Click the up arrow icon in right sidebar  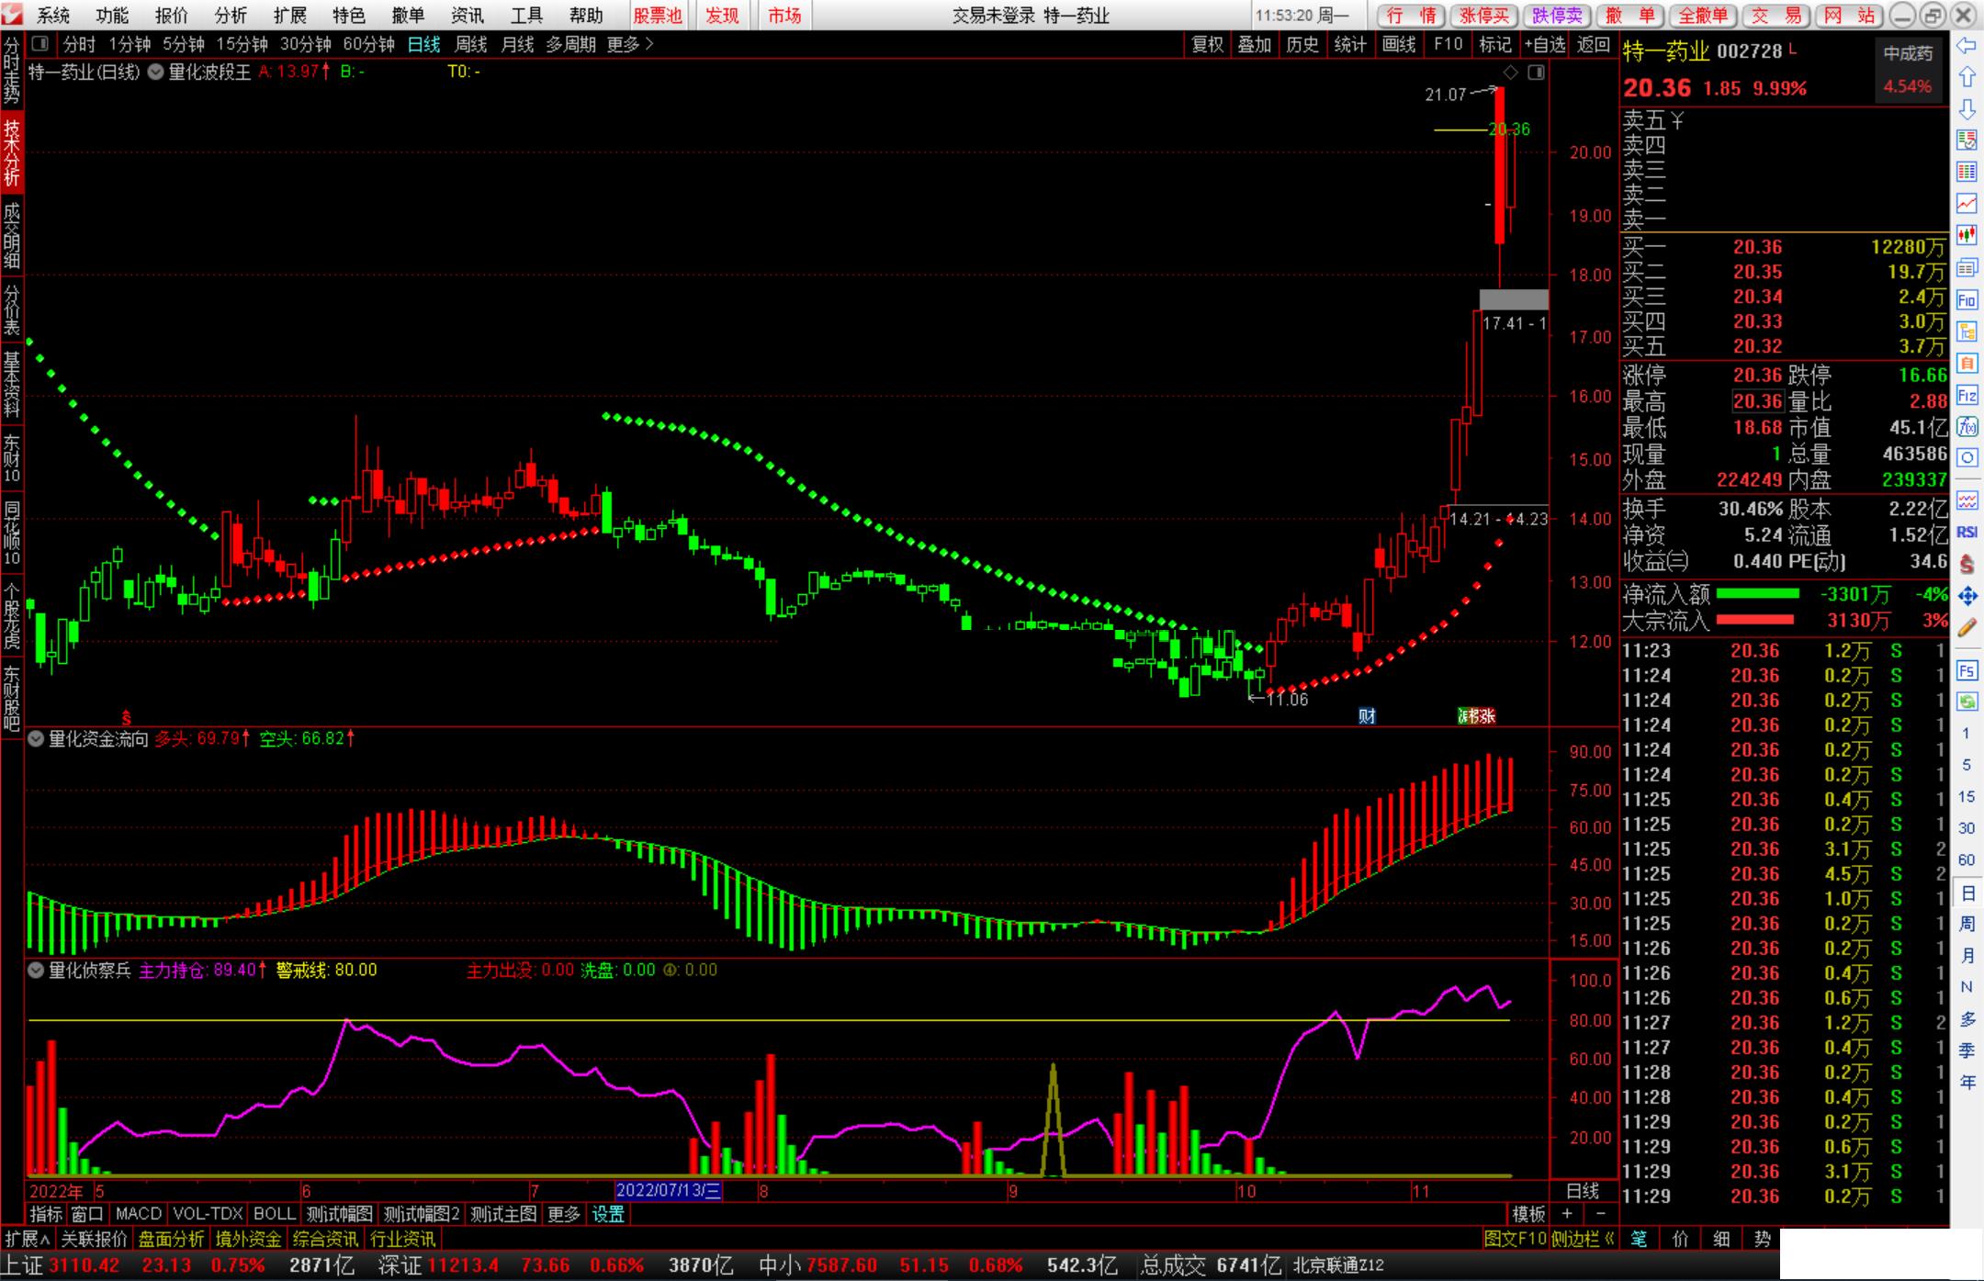click(x=1967, y=77)
